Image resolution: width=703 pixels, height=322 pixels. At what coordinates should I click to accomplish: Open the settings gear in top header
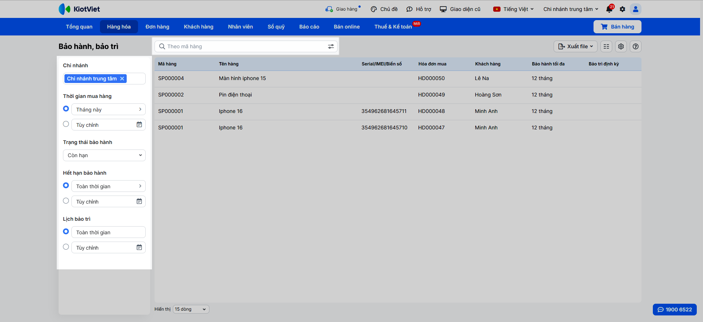tap(622, 9)
